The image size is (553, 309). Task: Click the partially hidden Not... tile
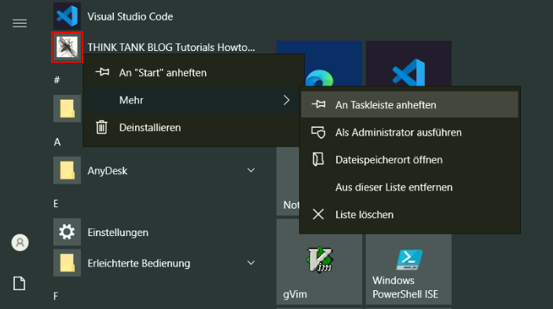(x=288, y=182)
